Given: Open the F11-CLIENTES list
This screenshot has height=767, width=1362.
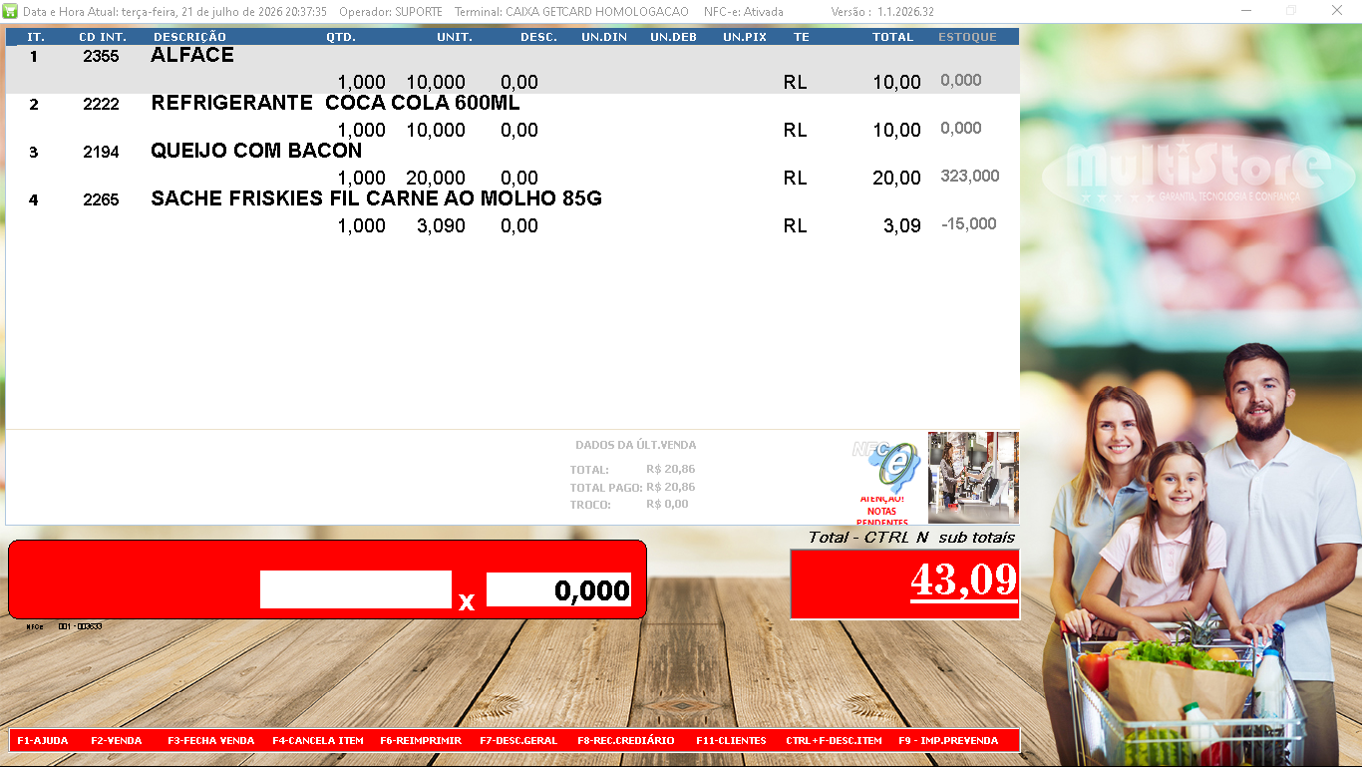Looking at the screenshot, I should [731, 741].
